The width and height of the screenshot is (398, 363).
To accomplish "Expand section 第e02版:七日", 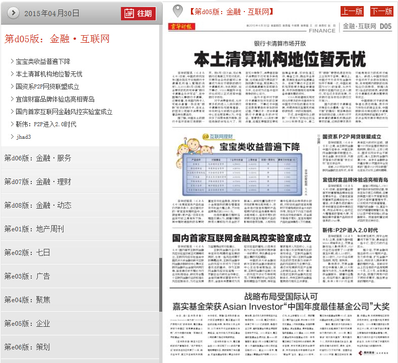I will [x=80, y=252].
